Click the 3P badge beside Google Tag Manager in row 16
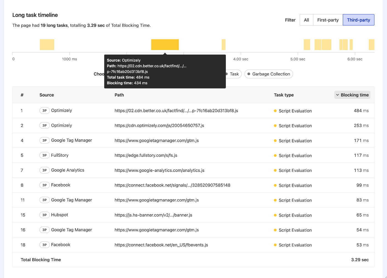This screenshot has height=278, width=387. click(45, 230)
